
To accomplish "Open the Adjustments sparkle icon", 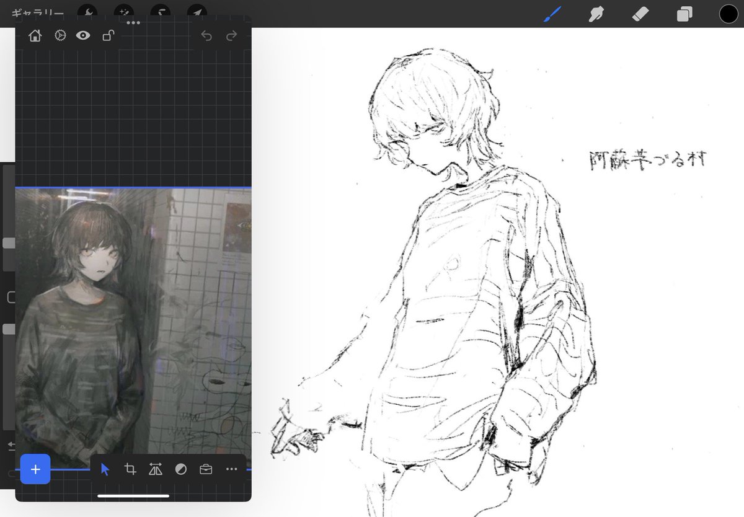I will (124, 12).
